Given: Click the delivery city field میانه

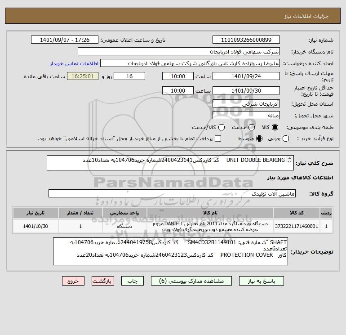Looking at the screenshot, I should tap(246, 115).
